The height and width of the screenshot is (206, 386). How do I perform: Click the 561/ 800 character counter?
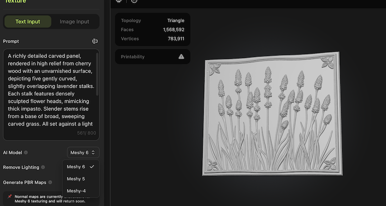[x=87, y=133]
